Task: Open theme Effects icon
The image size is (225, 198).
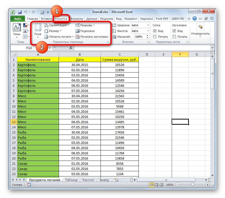Action: [x=26, y=37]
